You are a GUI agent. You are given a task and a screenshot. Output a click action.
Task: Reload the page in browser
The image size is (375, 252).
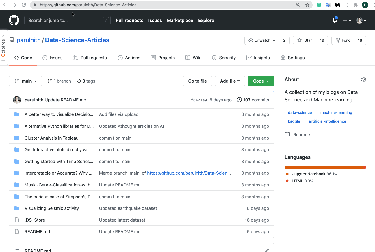24,5
